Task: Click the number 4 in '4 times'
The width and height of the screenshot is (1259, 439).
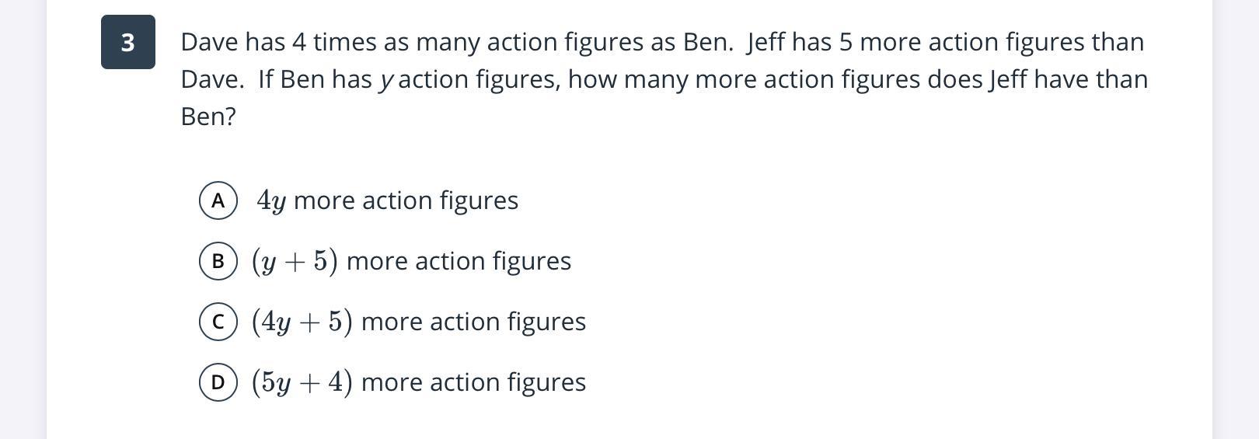Action: click(299, 42)
